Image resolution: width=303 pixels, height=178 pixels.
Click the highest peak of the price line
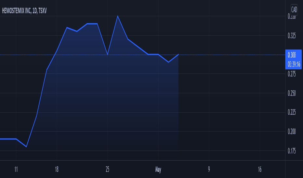[x=118, y=16]
